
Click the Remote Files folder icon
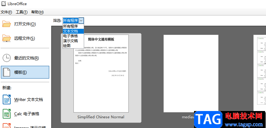click(7, 38)
